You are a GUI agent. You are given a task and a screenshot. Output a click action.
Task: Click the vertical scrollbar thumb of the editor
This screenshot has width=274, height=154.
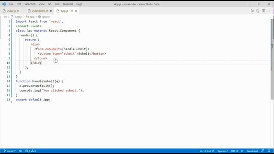point(272,59)
